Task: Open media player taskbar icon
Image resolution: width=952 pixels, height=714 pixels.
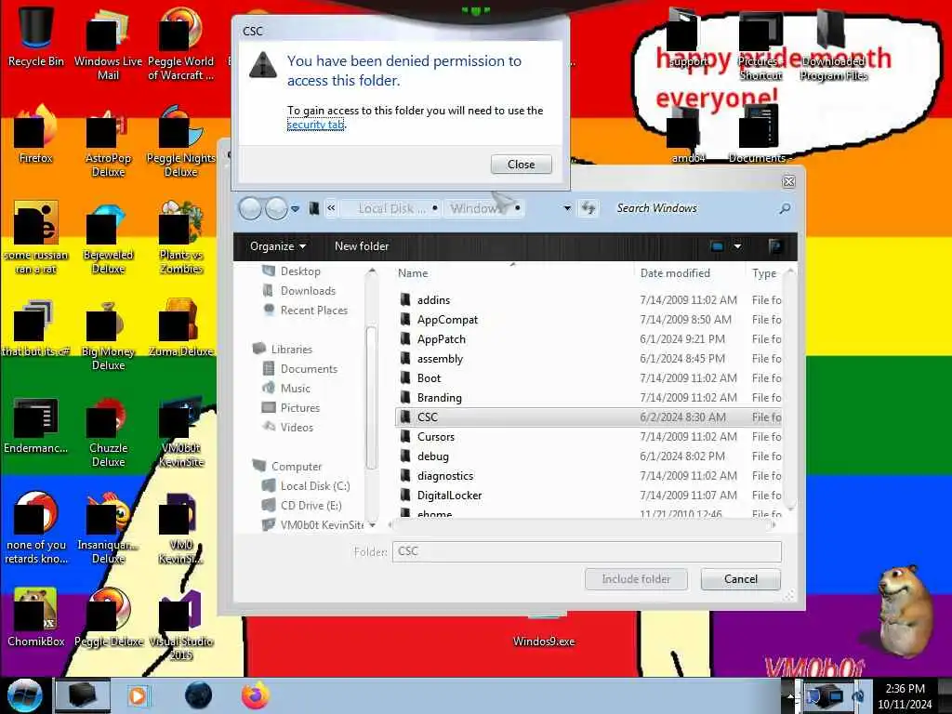Action: (138, 695)
